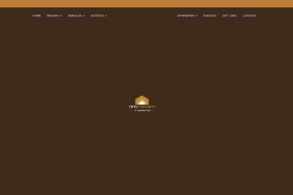Open the MEDSPA dropdown menu
This screenshot has height=195, width=293.
54,16
